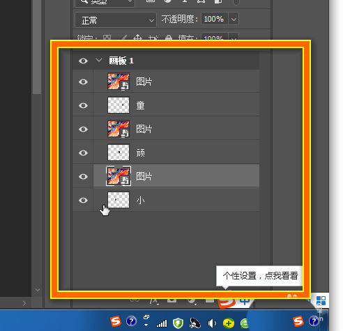Click the 不透明度 opacity label

(x=180, y=19)
